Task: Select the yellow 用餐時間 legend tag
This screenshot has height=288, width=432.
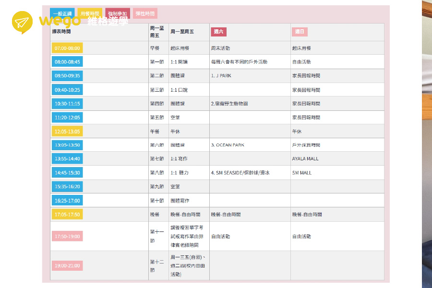Action: [90, 14]
